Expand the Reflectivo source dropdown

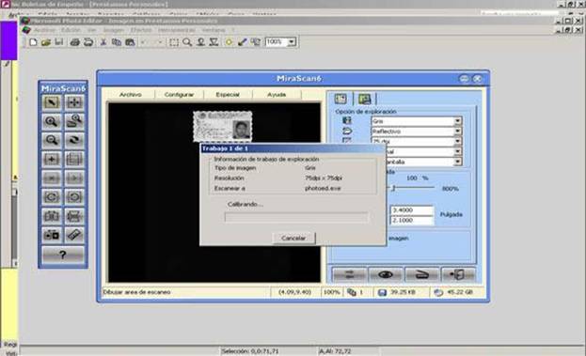point(458,132)
